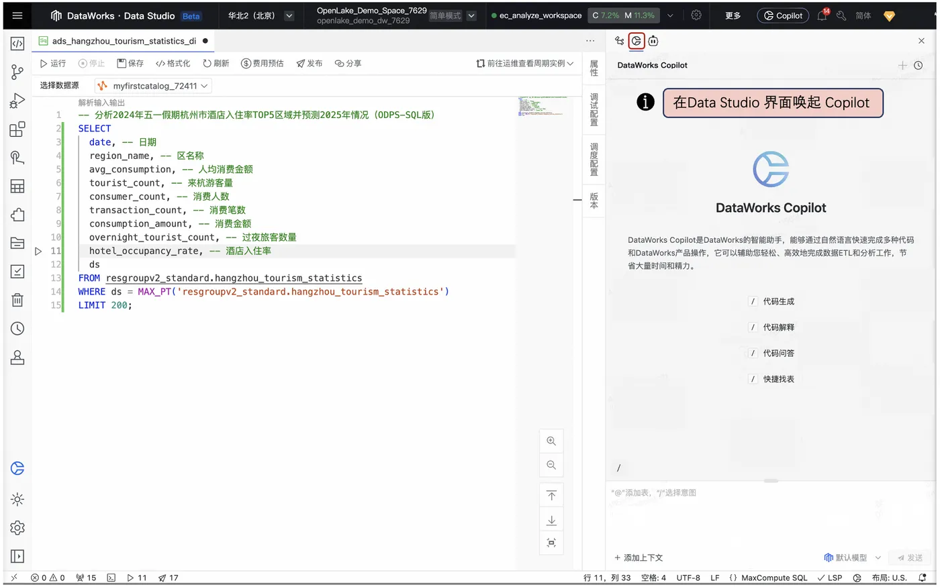Click the 费用预估 cost estimate button

[x=263, y=63]
